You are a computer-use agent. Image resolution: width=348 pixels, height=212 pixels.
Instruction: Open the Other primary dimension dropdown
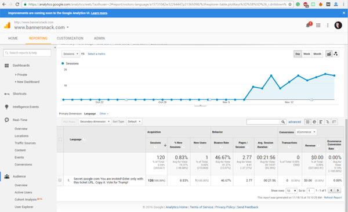coord(104,114)
